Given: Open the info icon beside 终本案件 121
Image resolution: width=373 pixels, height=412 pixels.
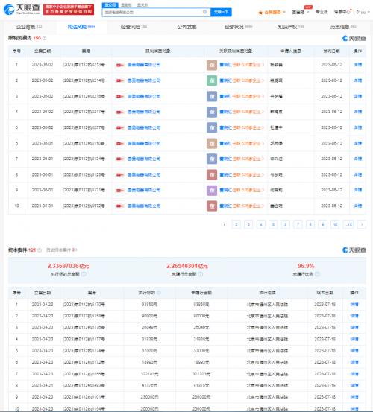Looking at the screenshot, I should click(40, 250).
